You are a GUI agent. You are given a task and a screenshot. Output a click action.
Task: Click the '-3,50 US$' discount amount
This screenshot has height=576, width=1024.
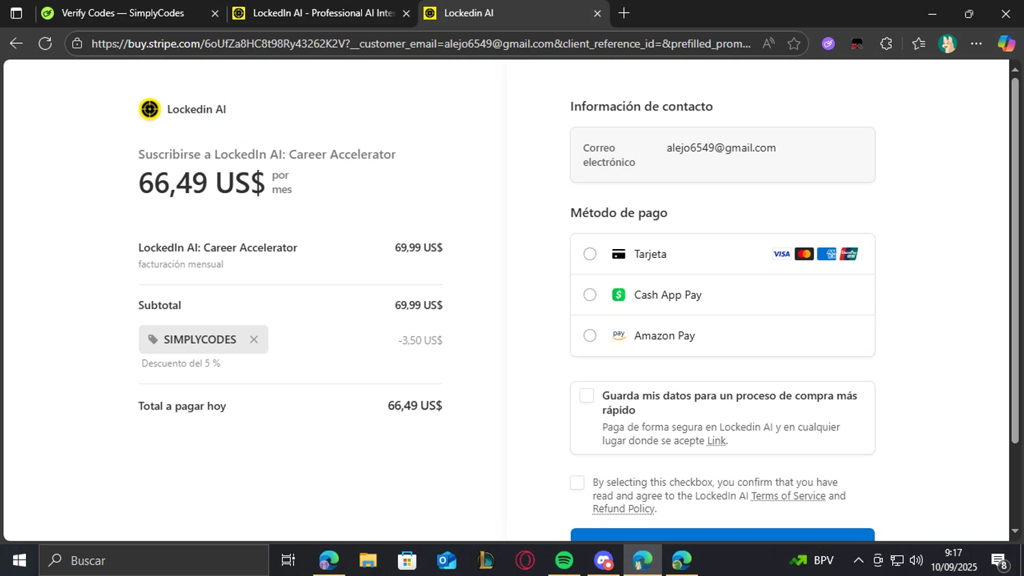click(x=420, y=340)
